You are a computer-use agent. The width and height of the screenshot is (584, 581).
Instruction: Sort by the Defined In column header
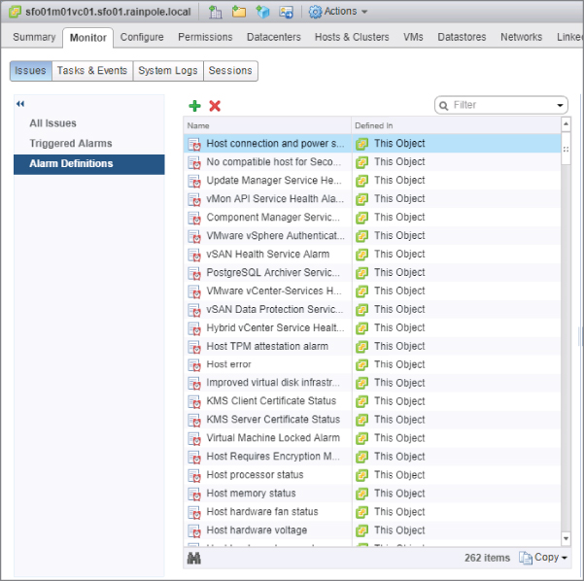[457, 126]
